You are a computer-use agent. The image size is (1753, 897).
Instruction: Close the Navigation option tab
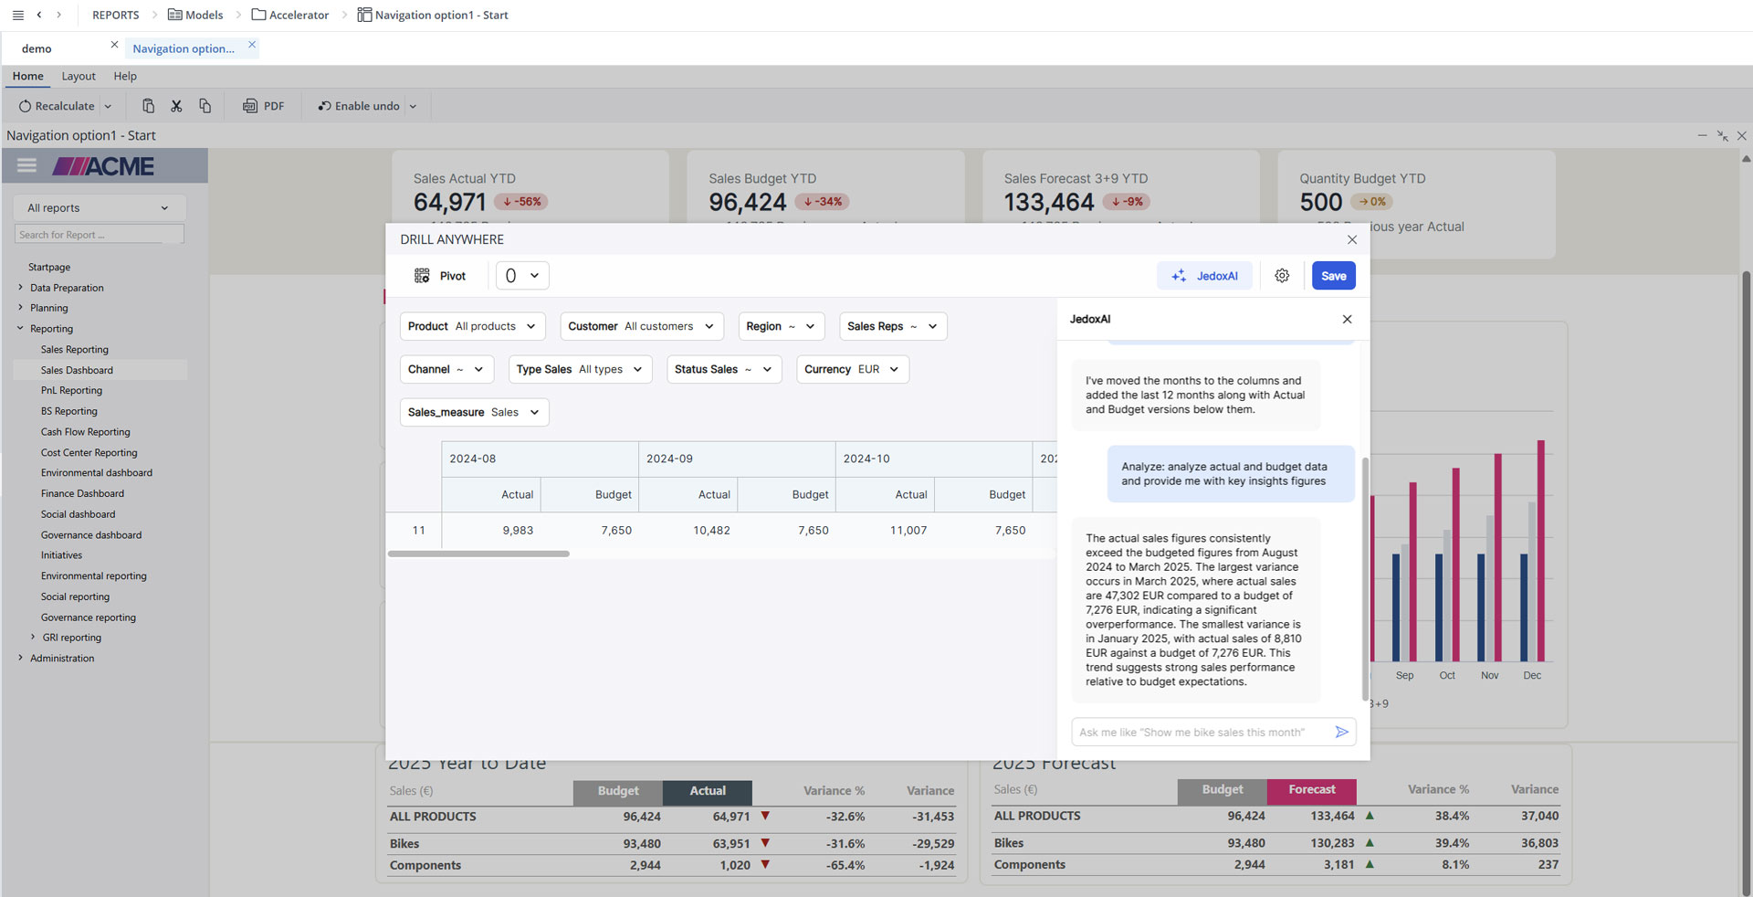click(x=252, y=44)
